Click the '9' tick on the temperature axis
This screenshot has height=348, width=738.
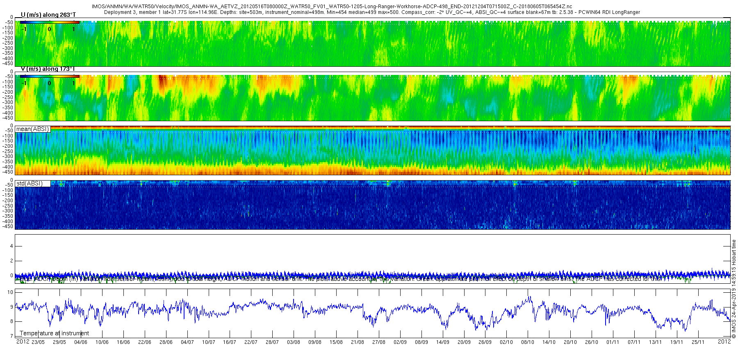click(12, 307)
